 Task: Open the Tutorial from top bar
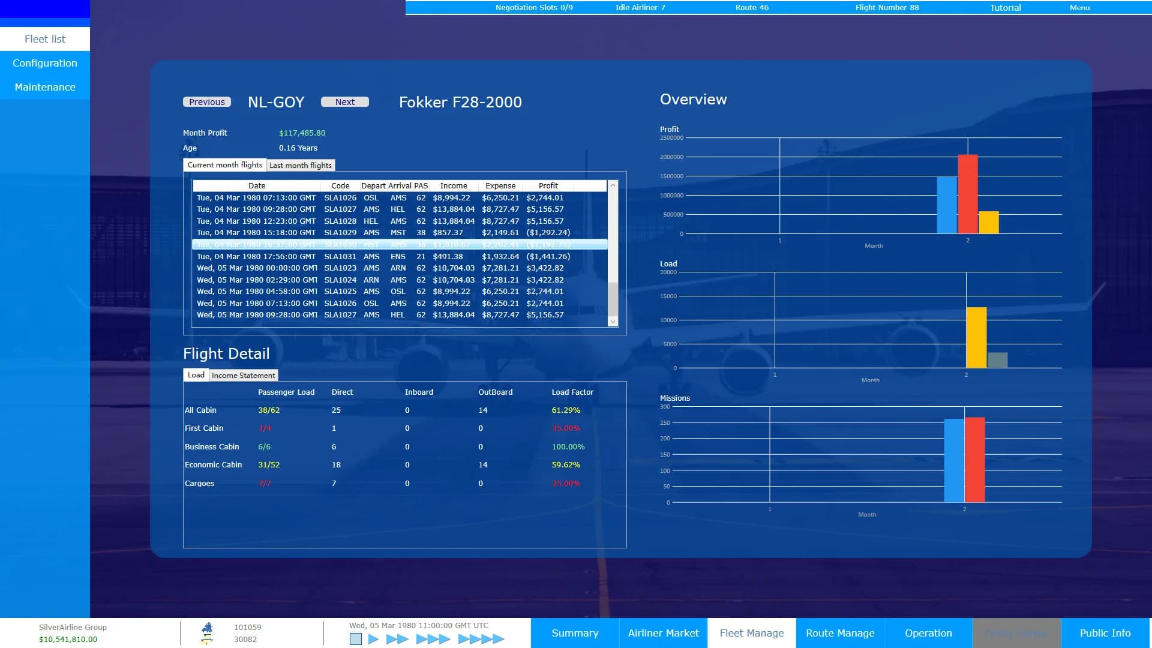tap(1006, 8)
